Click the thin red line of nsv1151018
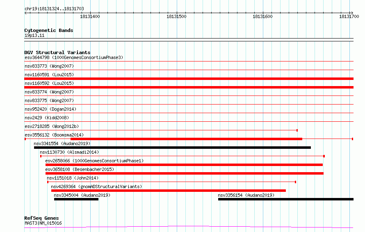The width and height of the screenshot is (365, 232). pos(171,182)
